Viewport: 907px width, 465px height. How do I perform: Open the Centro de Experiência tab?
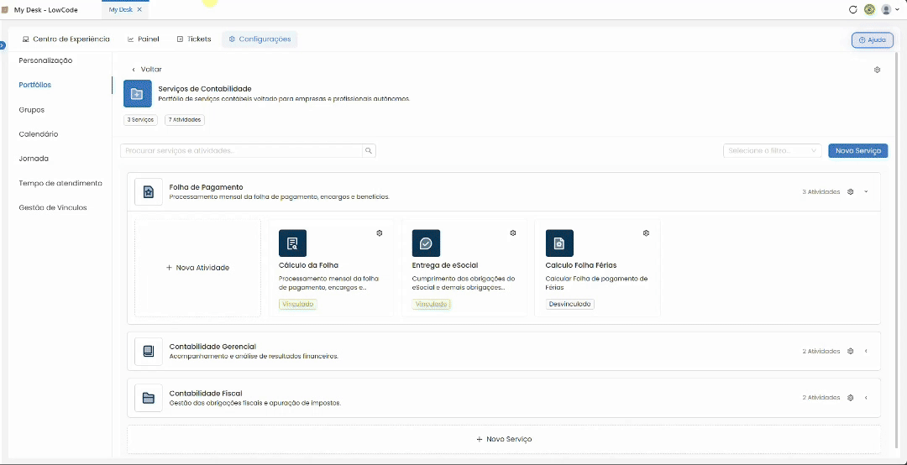(66, 39)
